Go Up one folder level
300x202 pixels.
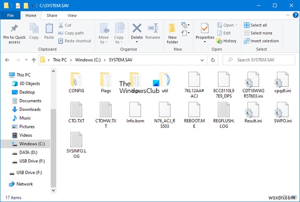tap(34, 60)
